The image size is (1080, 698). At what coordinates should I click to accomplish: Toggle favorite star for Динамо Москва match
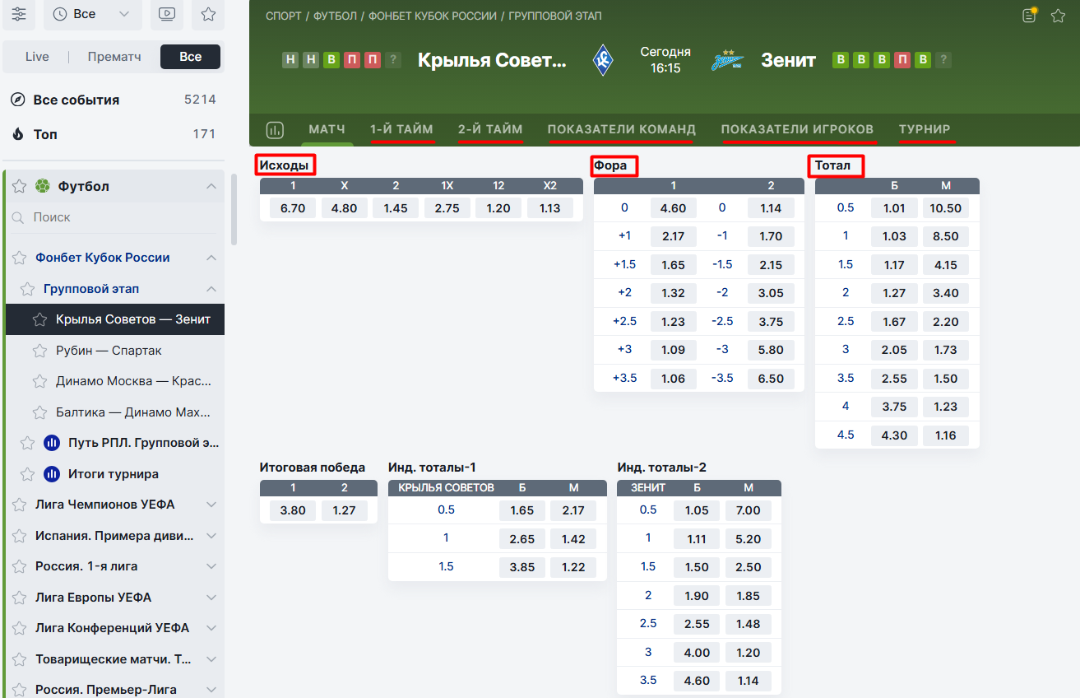(39, 381)
